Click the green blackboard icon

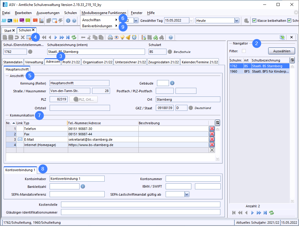28,21
